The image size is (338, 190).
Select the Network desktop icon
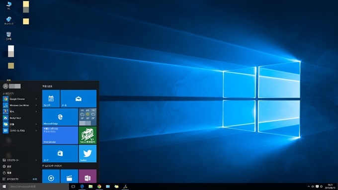pyautogui.click(x=9, y=21)
